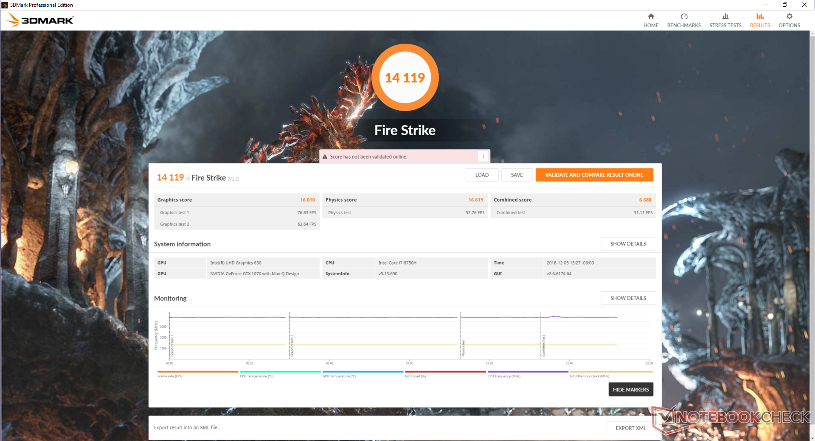
Task: Click the SystemInfo version v5.13.690
Action: [388, 274]
